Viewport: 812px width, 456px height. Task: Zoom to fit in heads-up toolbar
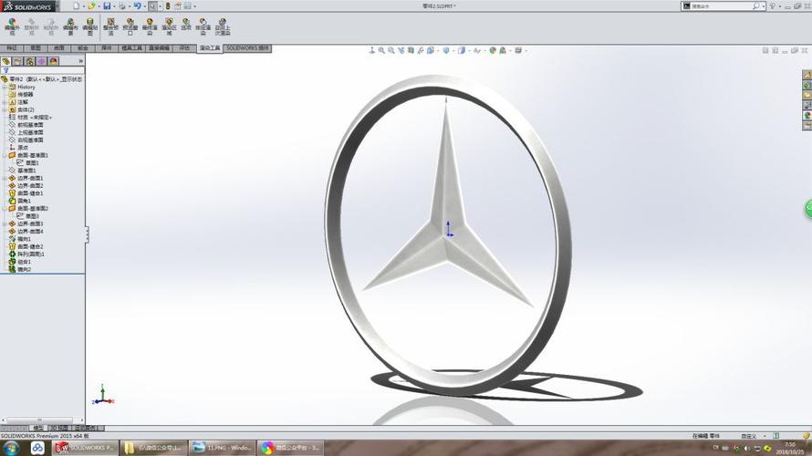click(381, 50)
